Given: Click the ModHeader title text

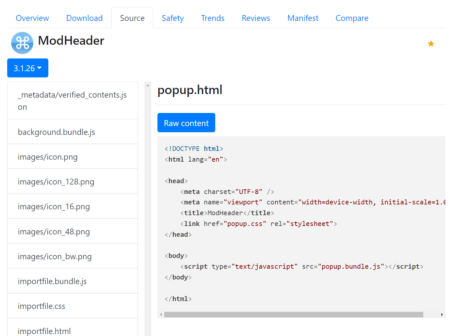Looking at the screenshot, I should tap(71, 40).
